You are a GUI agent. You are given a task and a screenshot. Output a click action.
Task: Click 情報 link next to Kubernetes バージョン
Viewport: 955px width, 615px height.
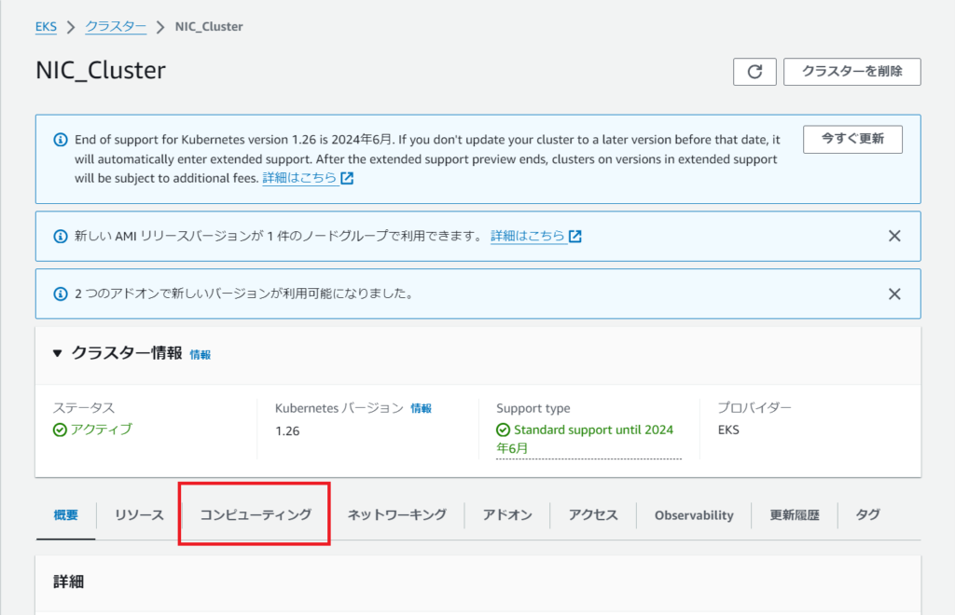pos(421,408)
